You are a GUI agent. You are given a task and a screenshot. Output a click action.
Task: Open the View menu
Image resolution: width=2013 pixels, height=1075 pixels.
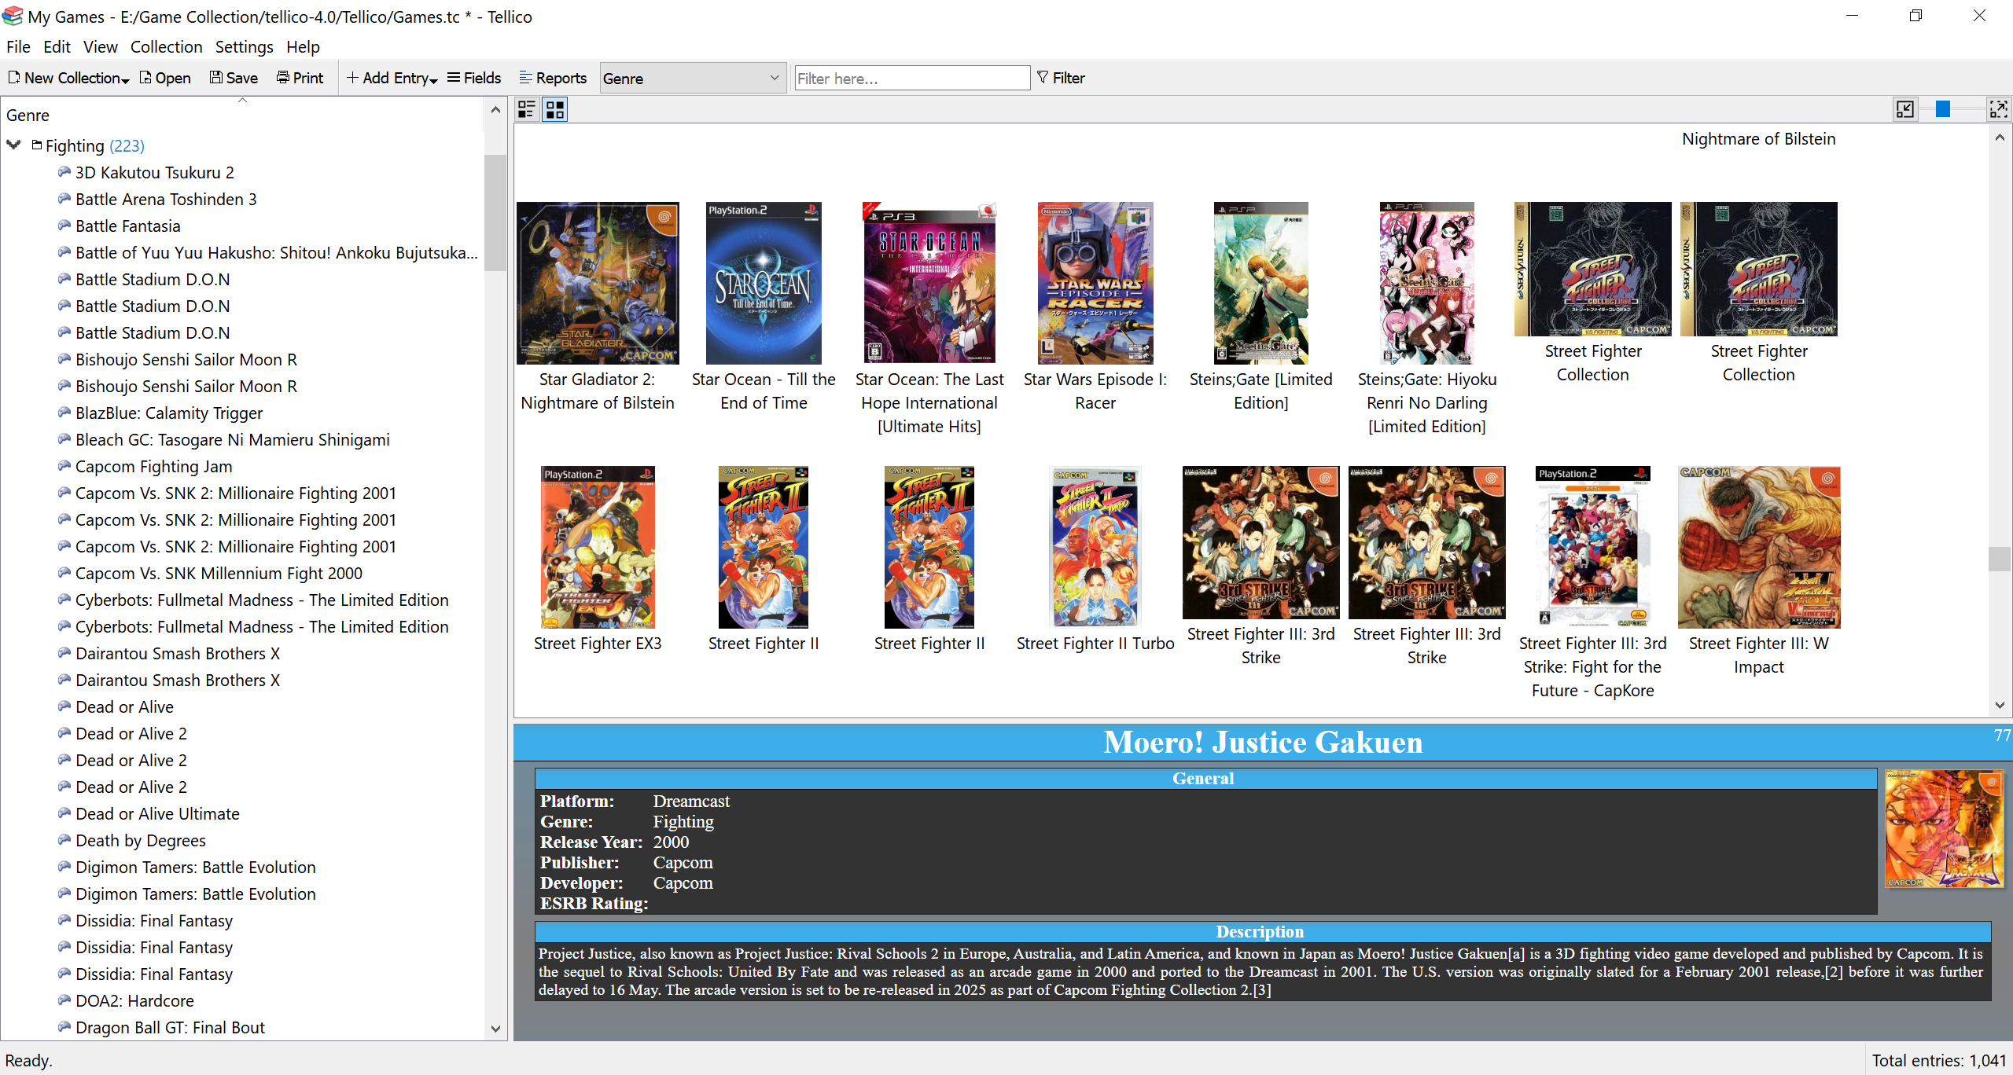coord(101,47)
